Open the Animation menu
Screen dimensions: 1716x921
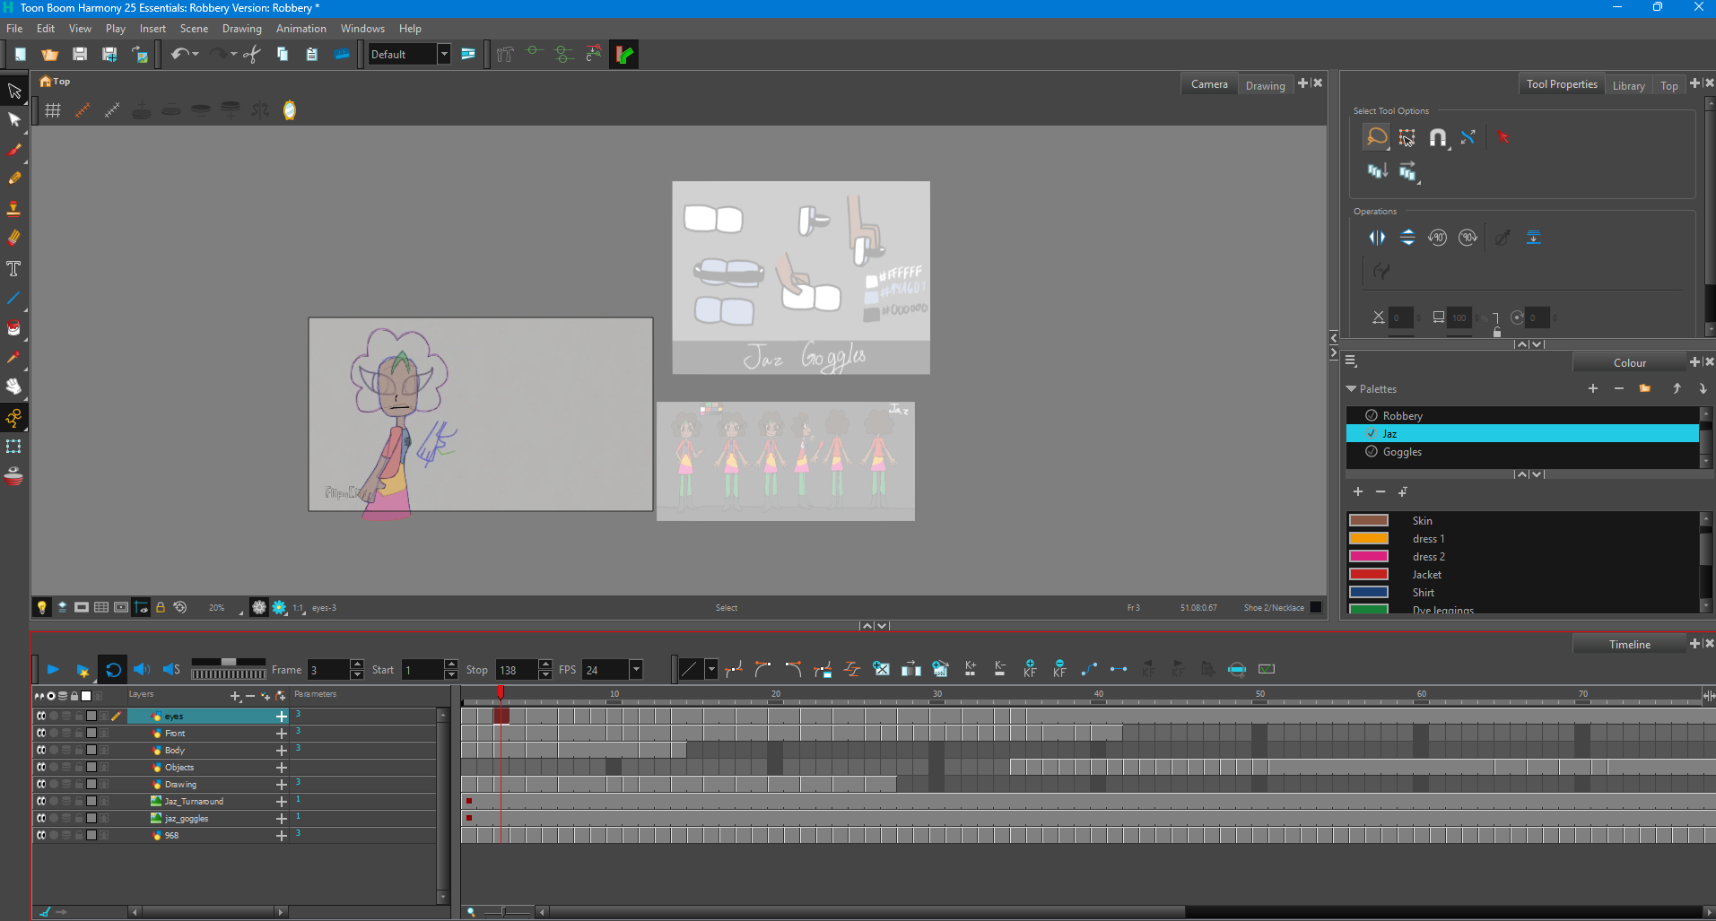(x=301, y=29)
